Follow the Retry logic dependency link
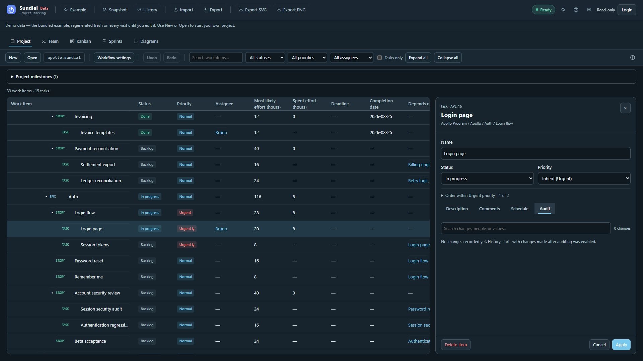Screen dimensions: 643x361 (419, 180)
